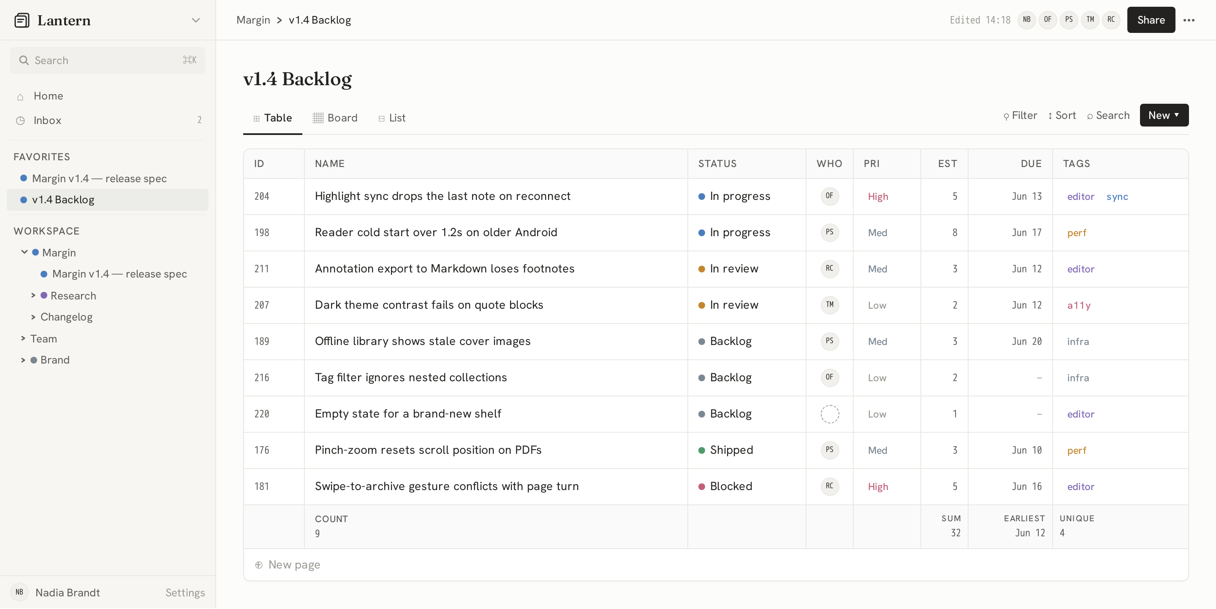
Task: Open the table Search control
Action: coord(1108,116)
